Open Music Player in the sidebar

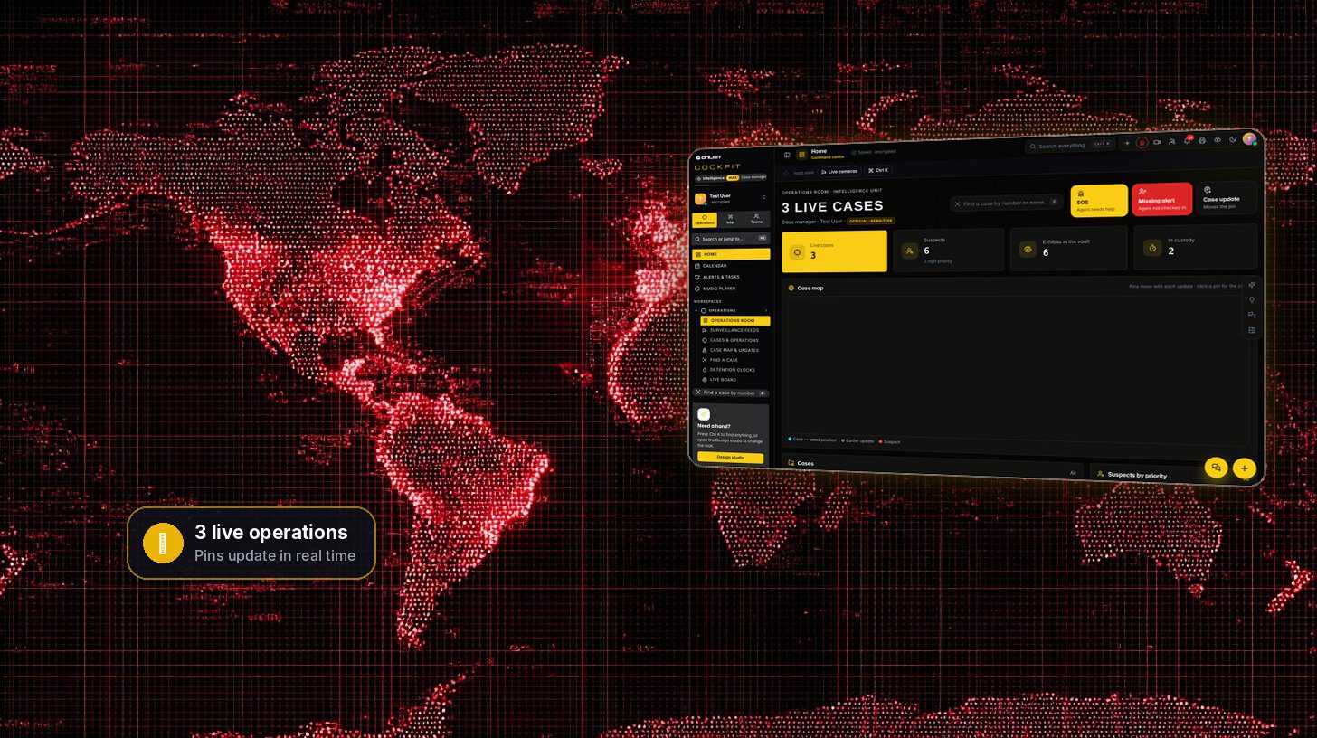click(731, 289)
